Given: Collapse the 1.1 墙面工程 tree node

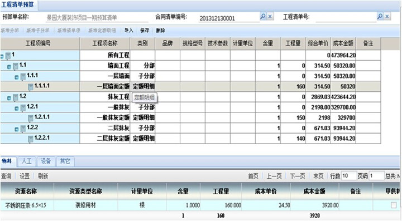Looking at the screenshot, I should [9, 67].
